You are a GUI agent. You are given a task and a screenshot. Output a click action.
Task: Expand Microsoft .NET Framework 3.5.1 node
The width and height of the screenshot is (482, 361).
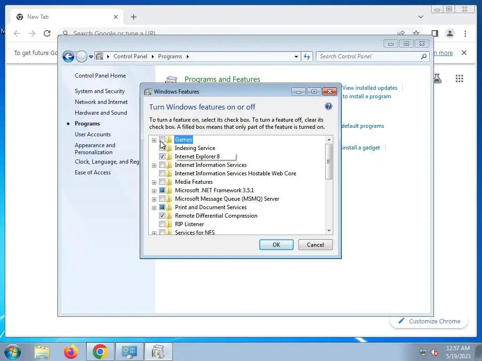154,191
